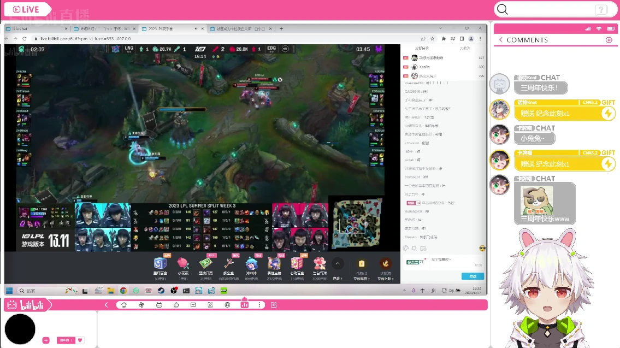The height and width of the screenshot is (348, 620).
Task: Open the Steam icon in the Windows taskbar
Action: (161, 291)
